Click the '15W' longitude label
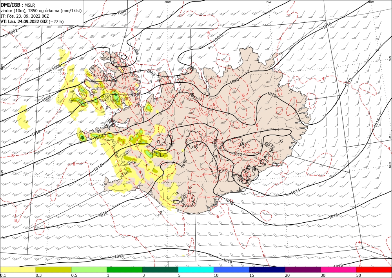 pos(268,2)
